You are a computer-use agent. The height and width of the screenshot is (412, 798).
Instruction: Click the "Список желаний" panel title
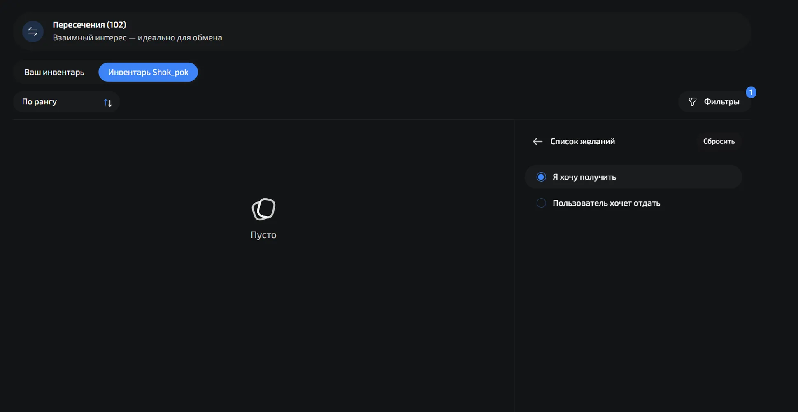click(x=583, y=141)
